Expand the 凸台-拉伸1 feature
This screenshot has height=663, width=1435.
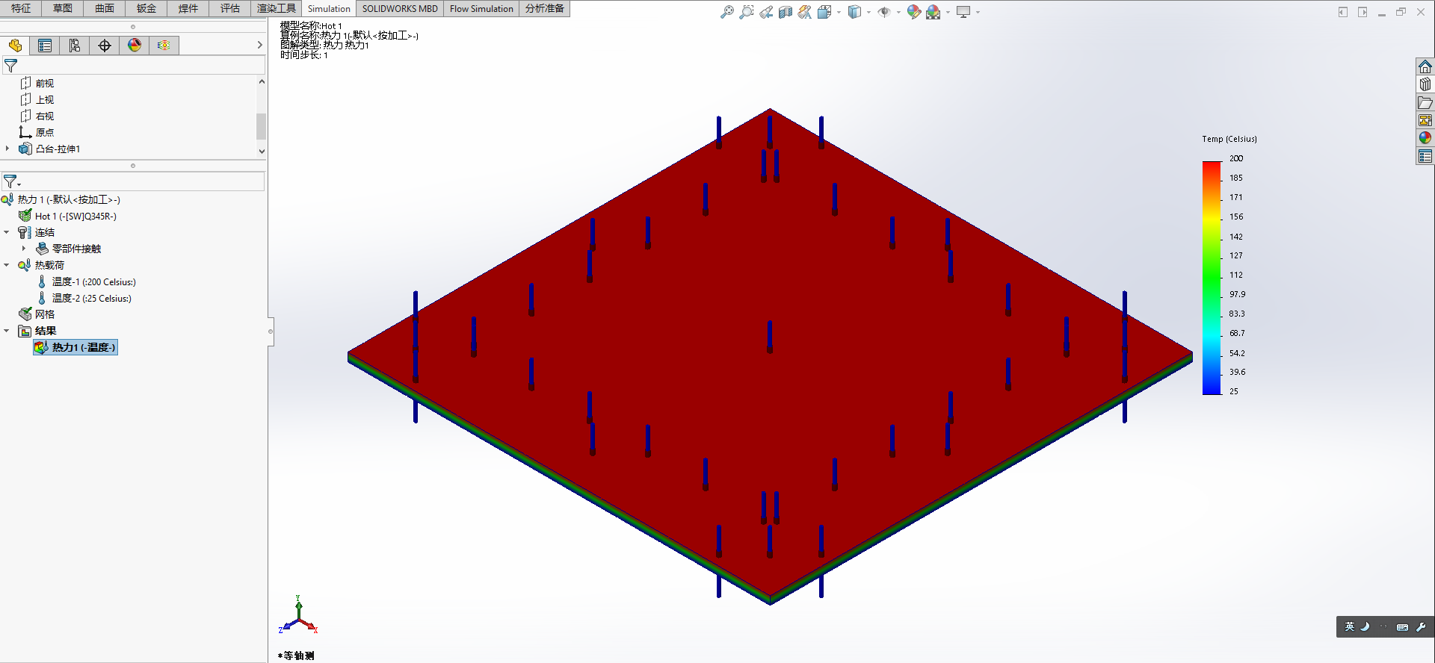click(7, 149)
